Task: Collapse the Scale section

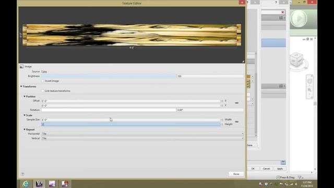Action: point(25,115)
